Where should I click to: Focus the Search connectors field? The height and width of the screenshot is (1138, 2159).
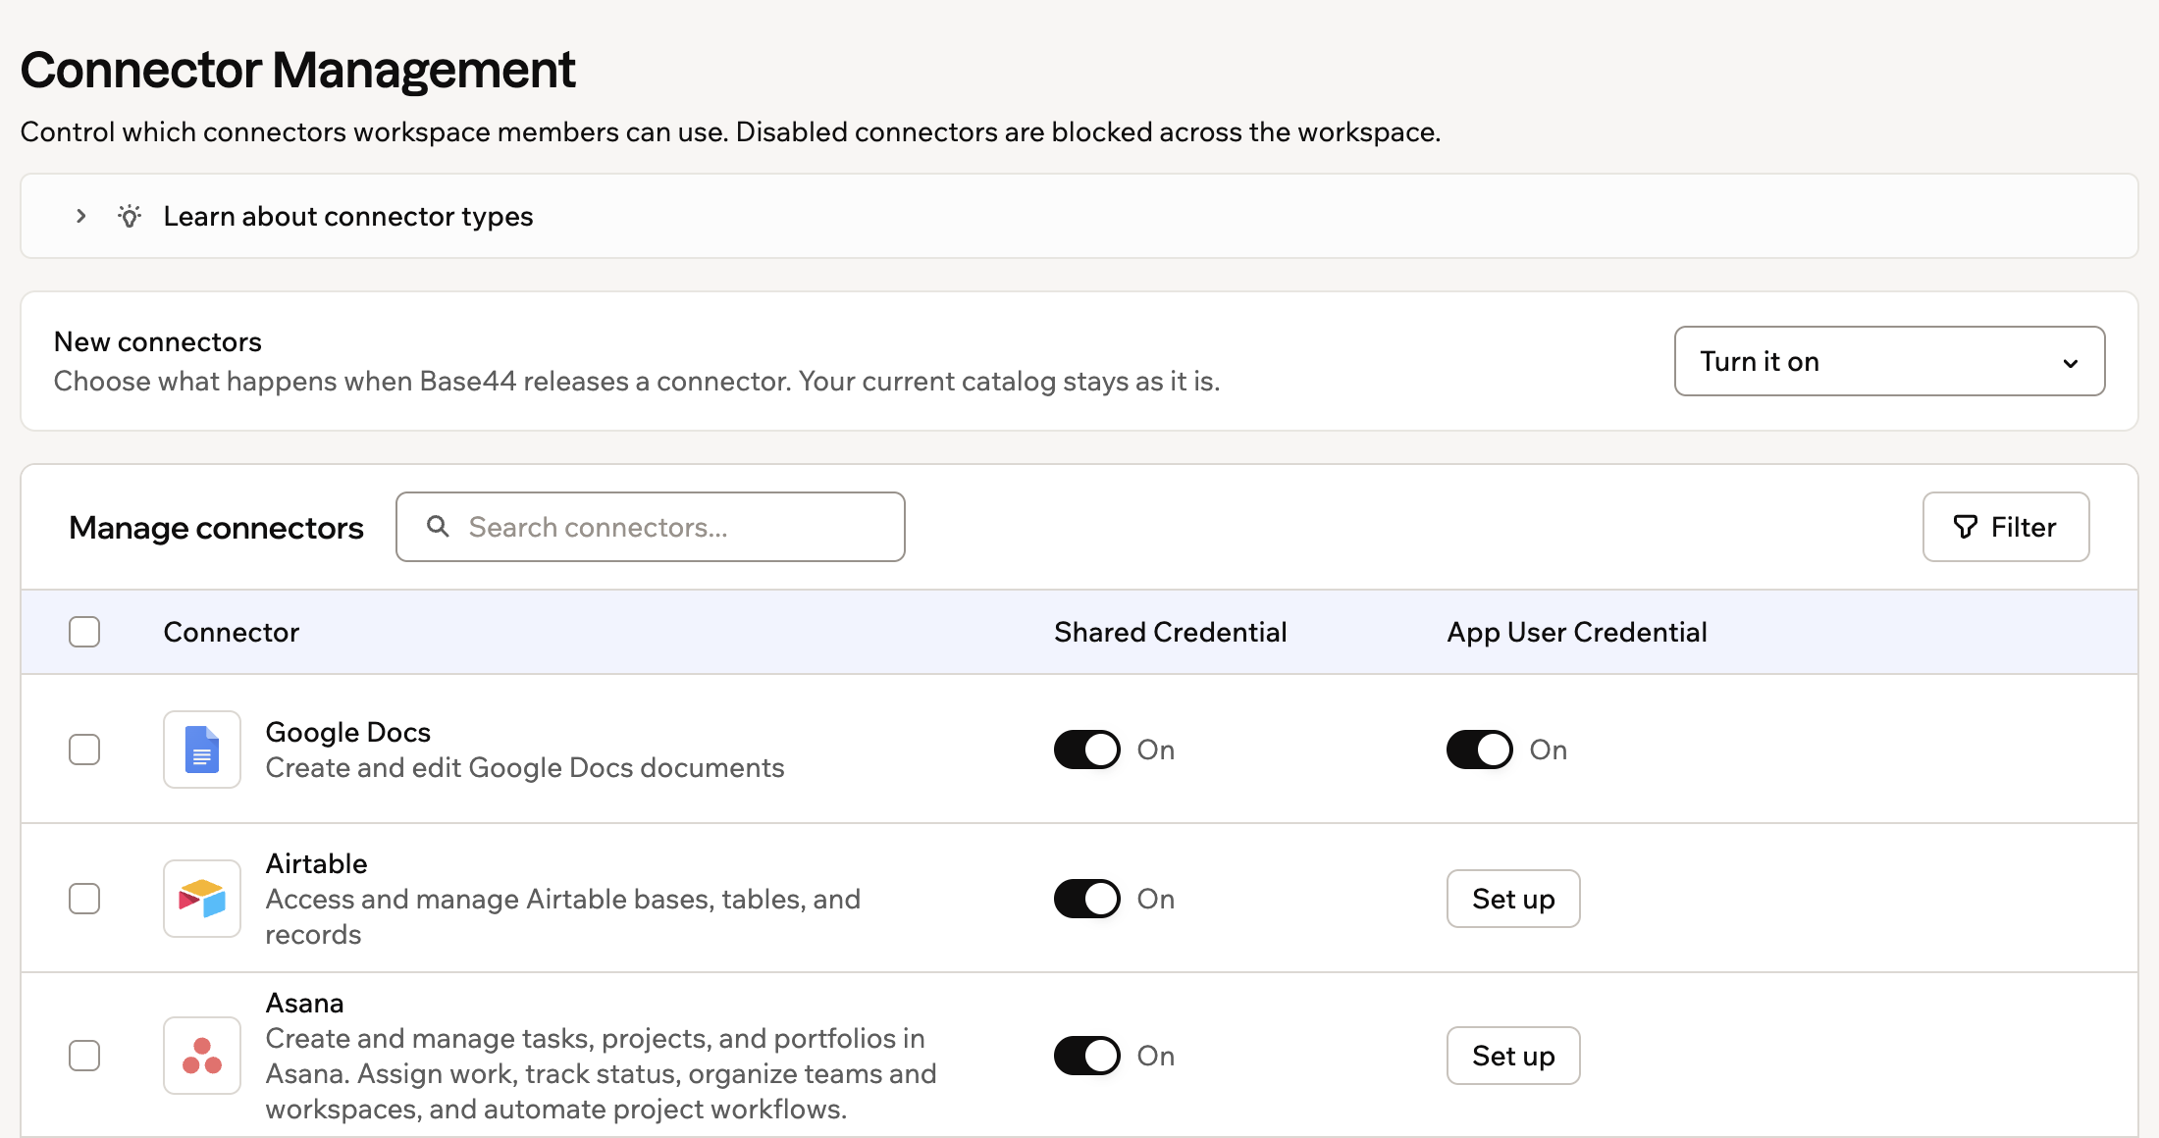[651, 527]
